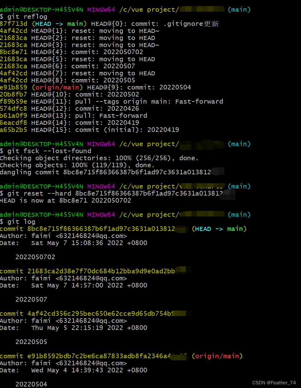Image resolution: width=301 pixels, height=388 pixels.
Task: Click the commit message '2022050702' in git log
Action: click(x=35, y=257)
